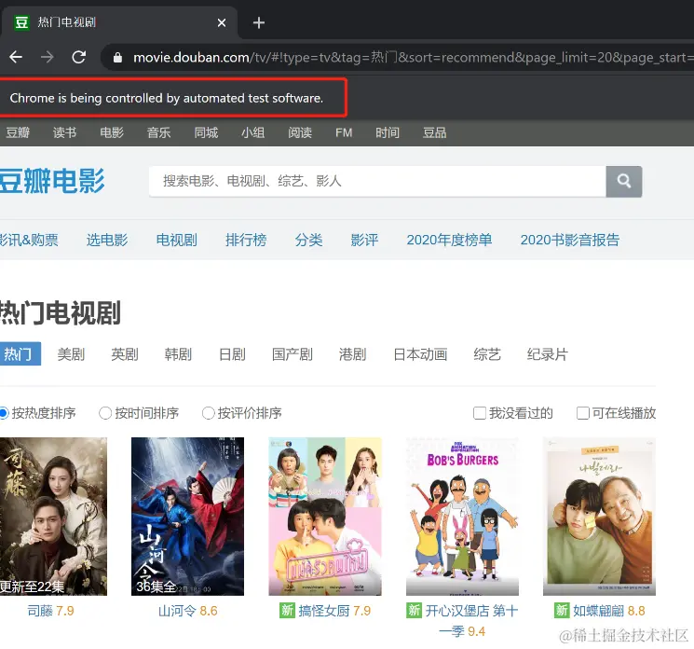The height and width of the screenshot is (649, 694).
Task: Switch to the 日本动画 category
Action: pyautogui.click(x=420, y=354)
